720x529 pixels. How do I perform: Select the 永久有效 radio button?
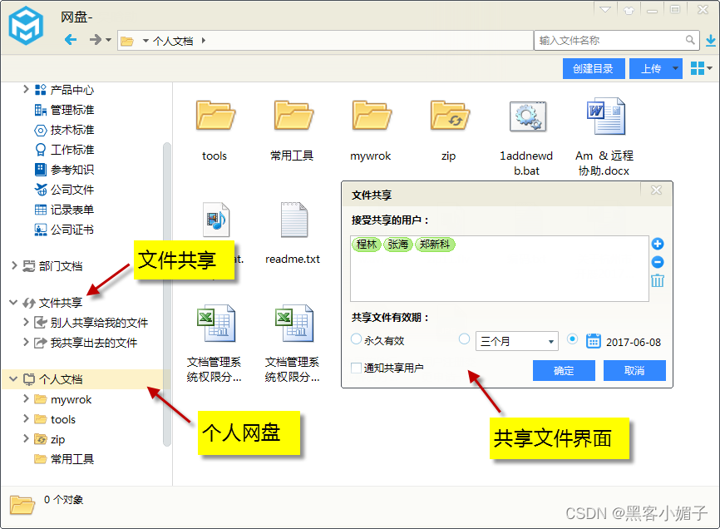click(356, 339)
